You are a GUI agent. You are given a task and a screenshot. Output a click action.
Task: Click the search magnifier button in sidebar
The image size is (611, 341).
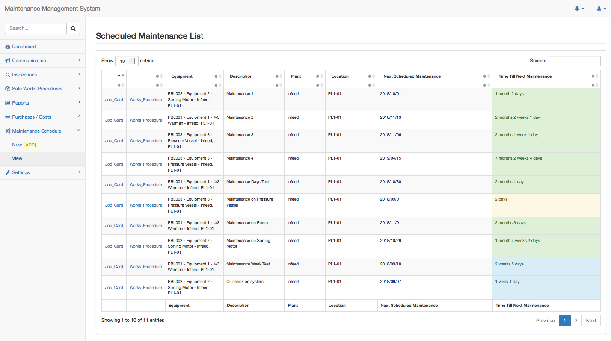73,29
